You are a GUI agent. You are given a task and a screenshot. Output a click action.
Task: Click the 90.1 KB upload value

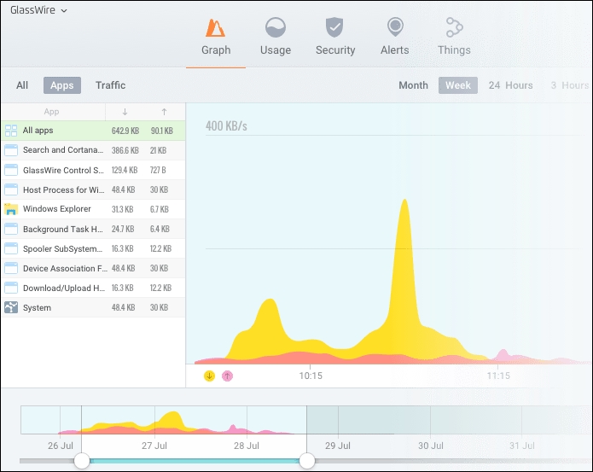point(162,131)
